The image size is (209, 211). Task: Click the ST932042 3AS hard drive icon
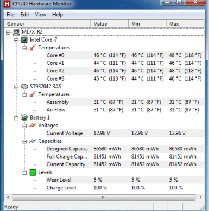pyautogui.click(x=24, y=87)
